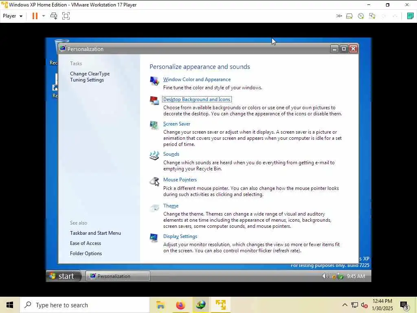Click host tray network icon
This screenshot has width=417, height=313.
click(355, 305)
